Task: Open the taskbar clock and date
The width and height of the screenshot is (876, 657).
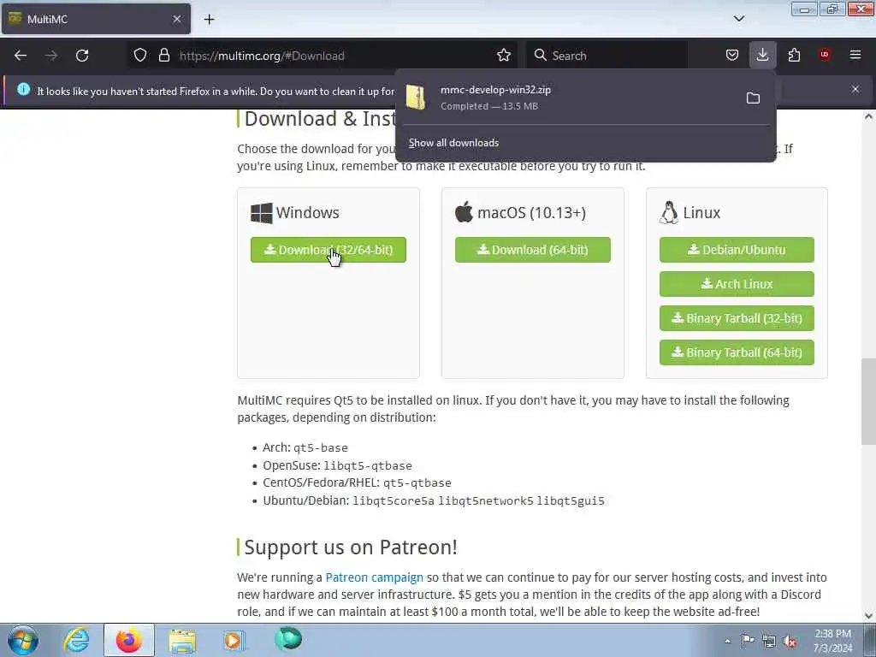Action: click(x=832, y=641)
